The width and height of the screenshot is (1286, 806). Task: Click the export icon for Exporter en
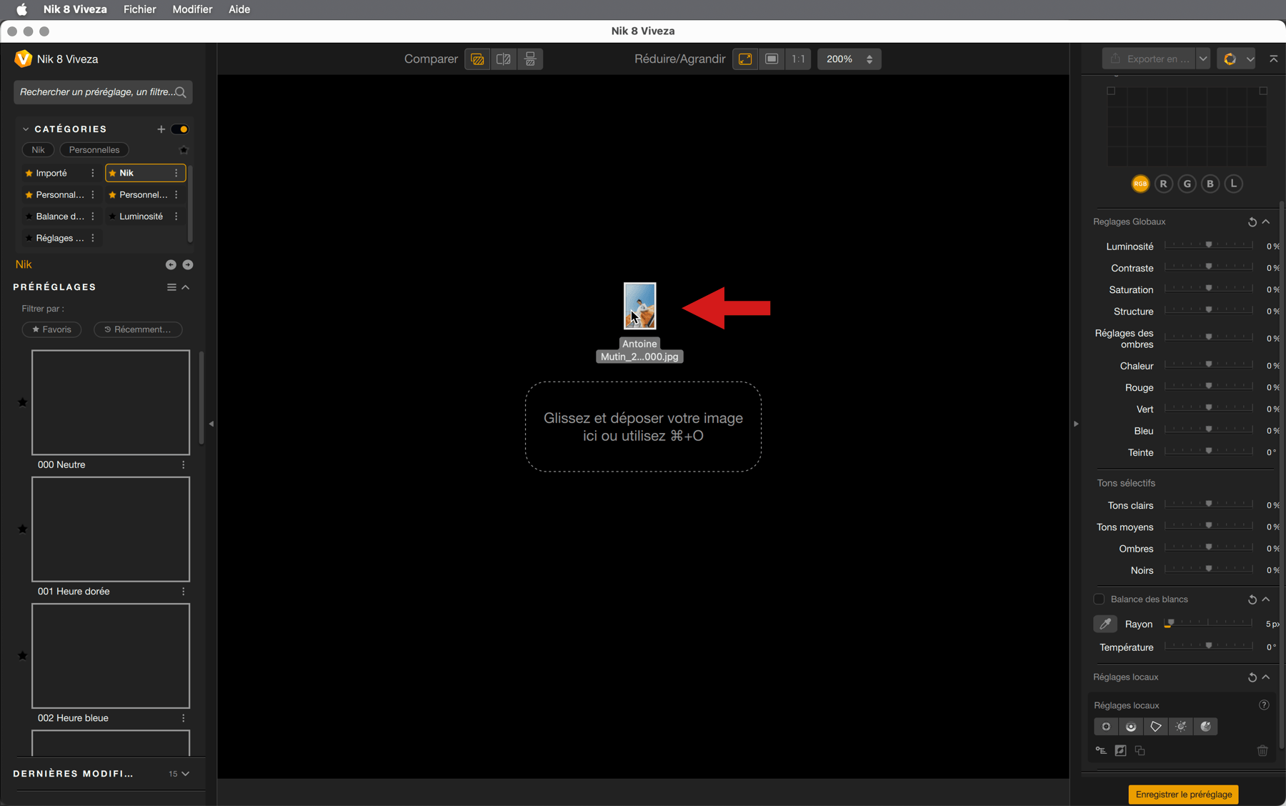[x=1115, y=59]
